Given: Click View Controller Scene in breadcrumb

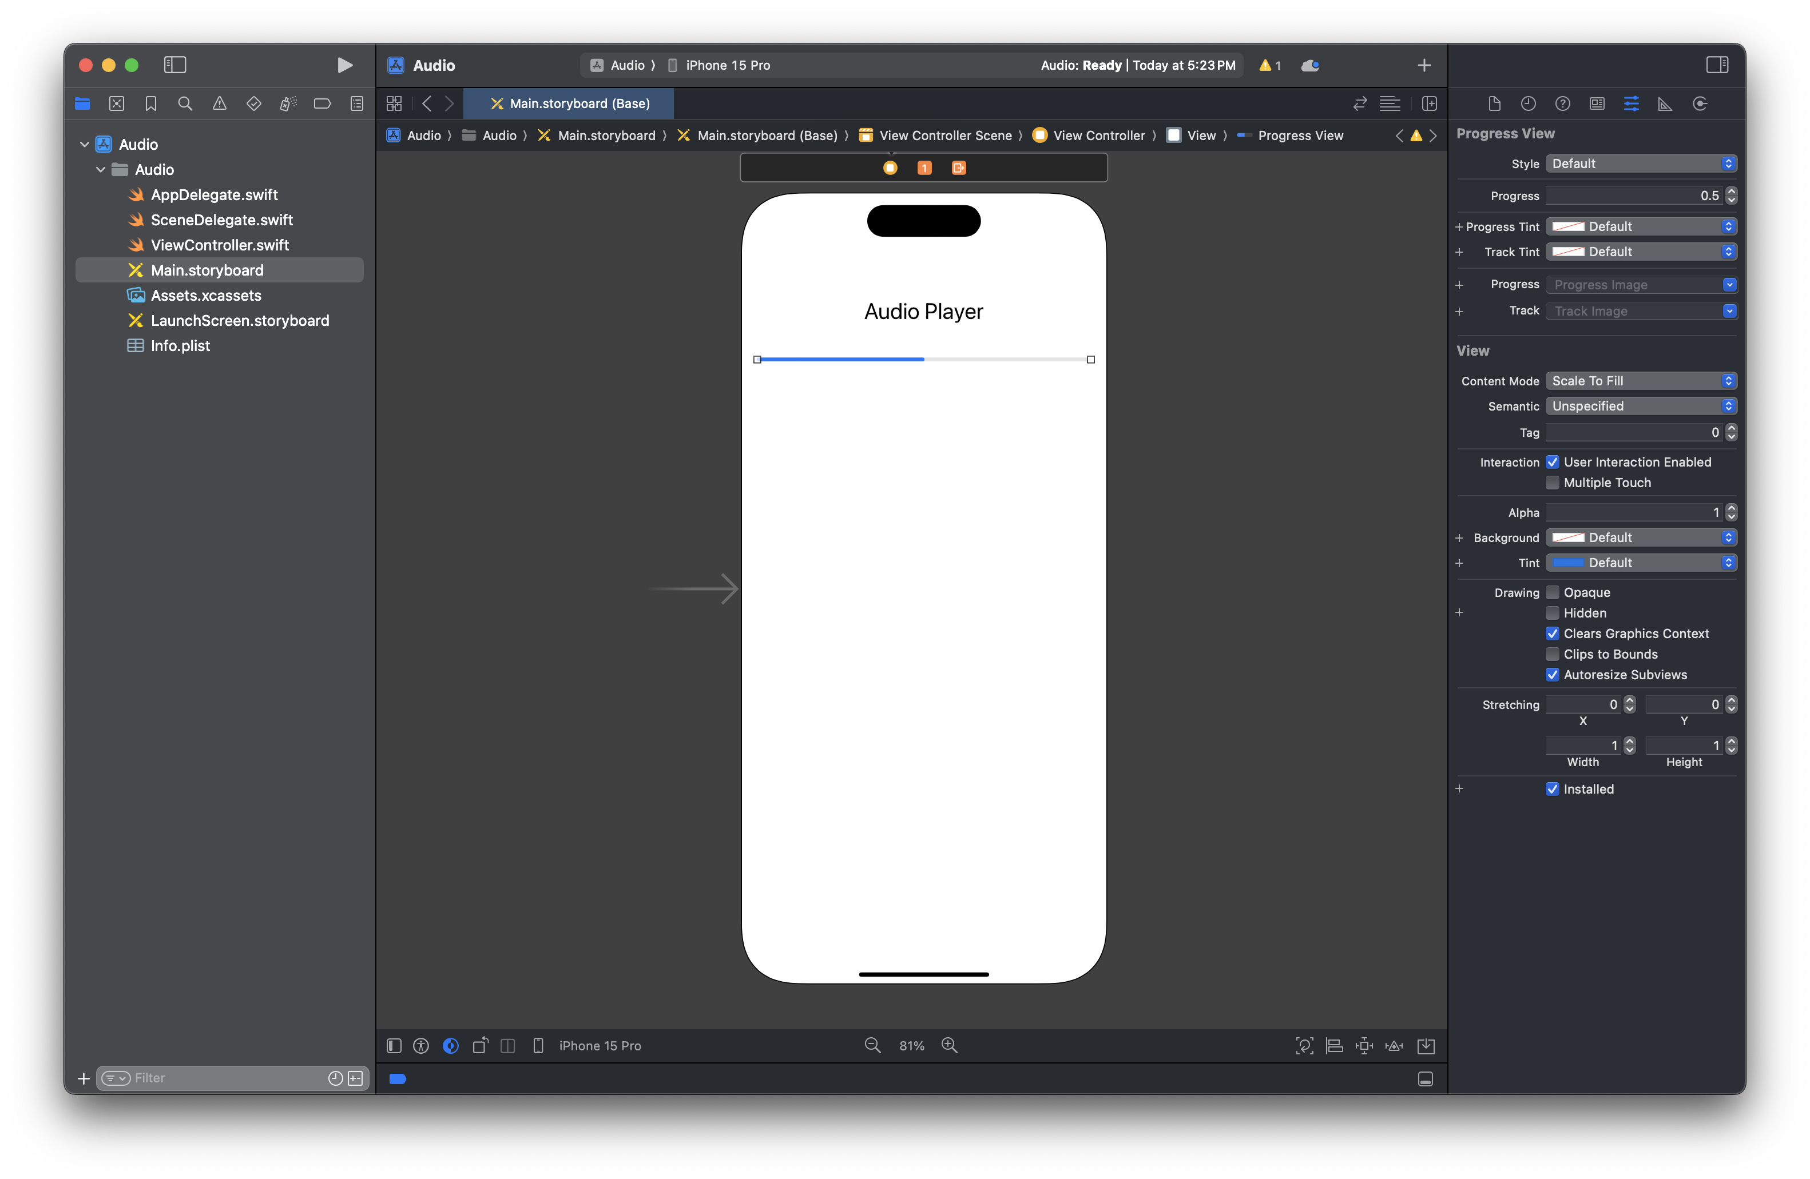Looking at the screenshot, I should [944, 136].
